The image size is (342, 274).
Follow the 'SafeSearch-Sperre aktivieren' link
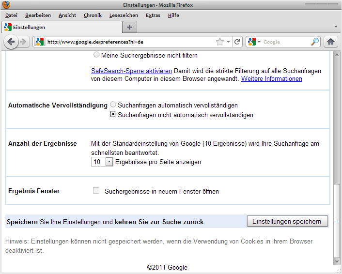tap(132, 71)
